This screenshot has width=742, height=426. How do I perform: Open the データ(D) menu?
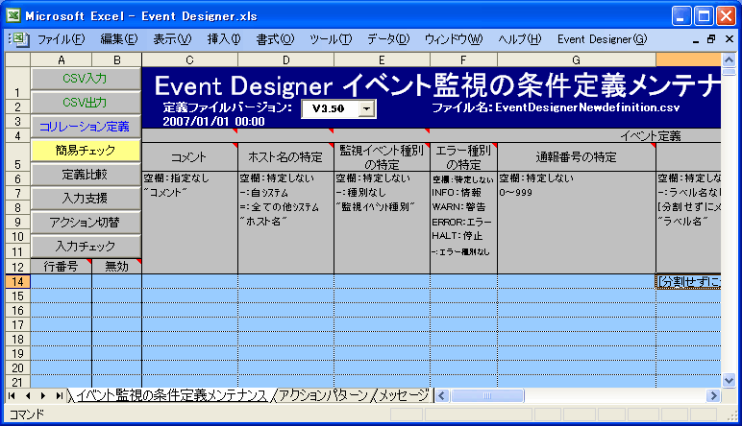[388, 39]
